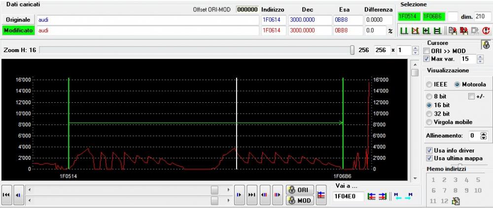The width and height of the screenshot is (493, 208).
Task: Click the red-blue sync icon right of ORI/MOD
Action: [x=321, y=195]
